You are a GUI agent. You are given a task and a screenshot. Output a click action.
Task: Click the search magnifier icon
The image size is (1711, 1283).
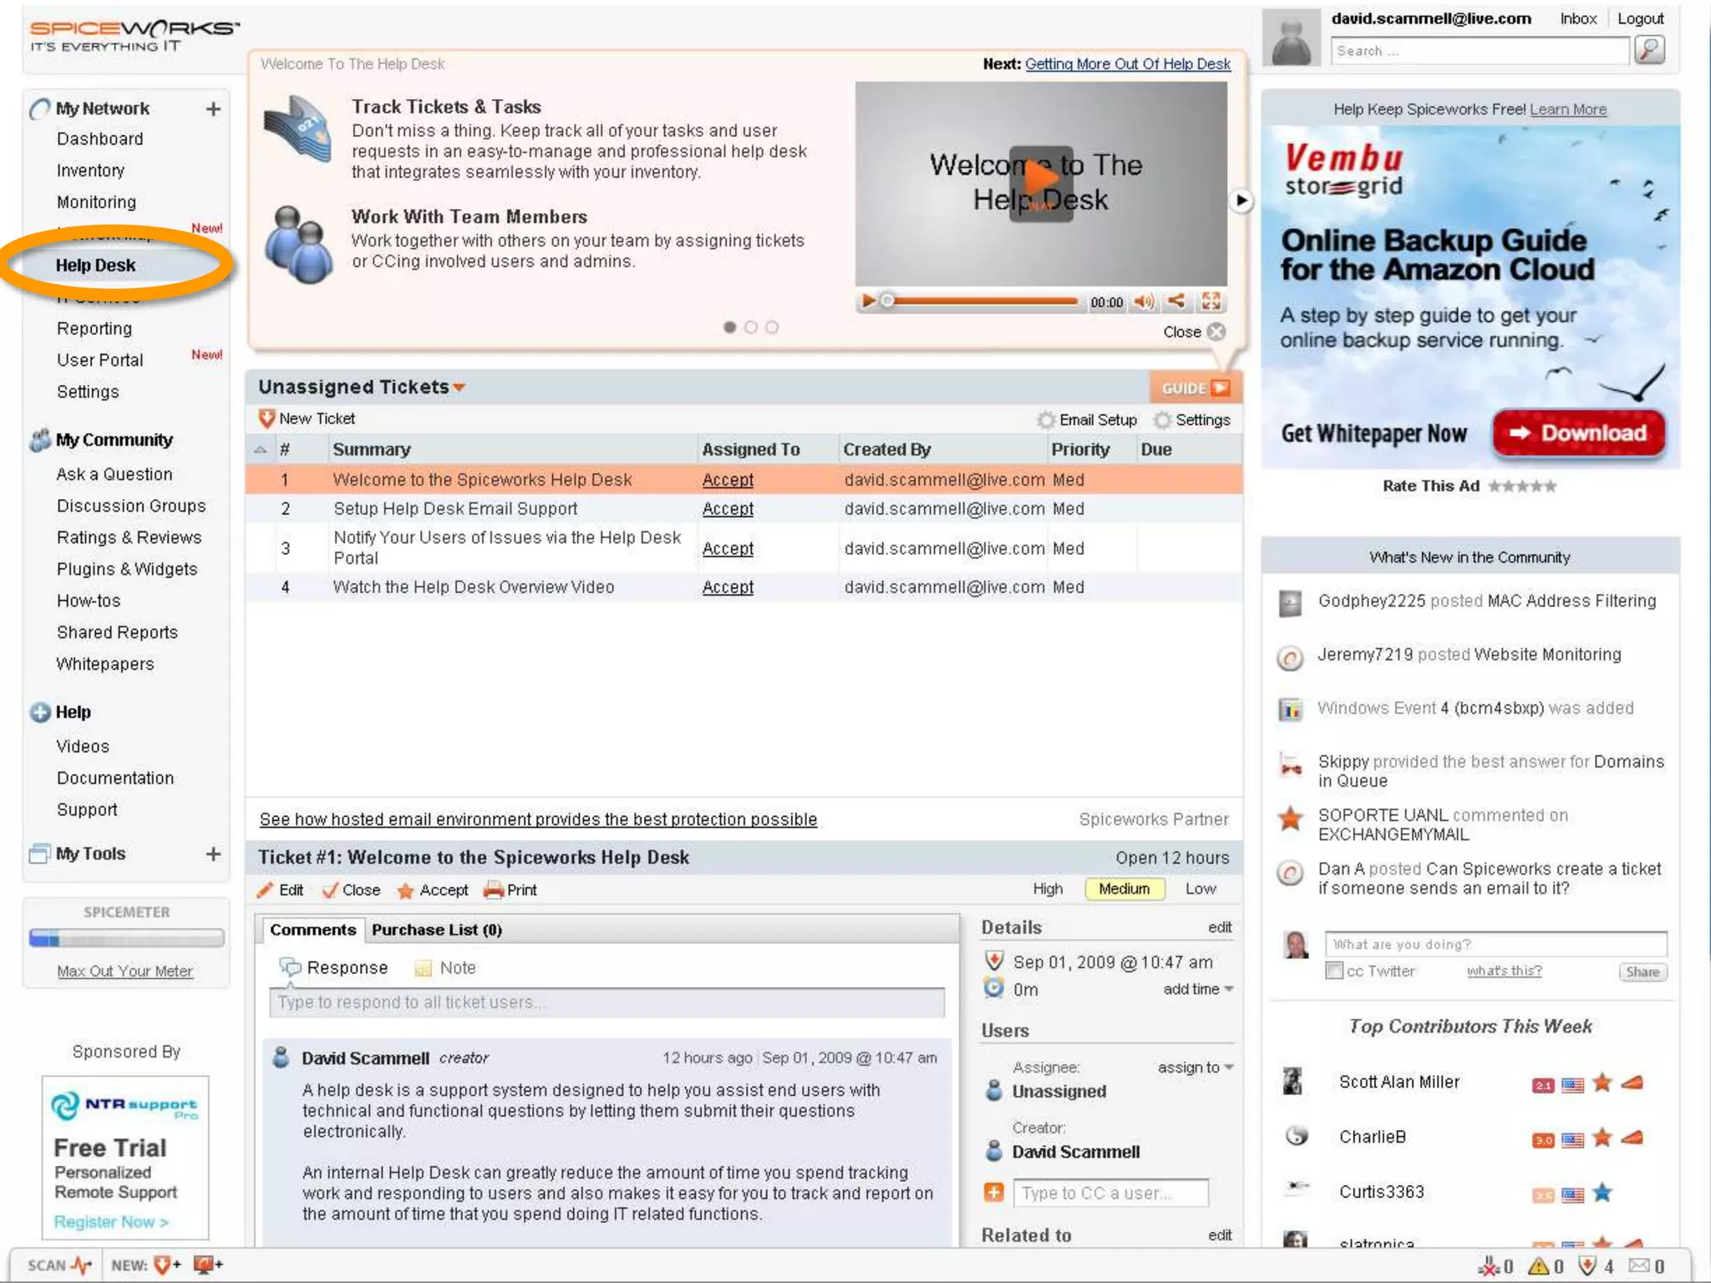[1649, 50]
